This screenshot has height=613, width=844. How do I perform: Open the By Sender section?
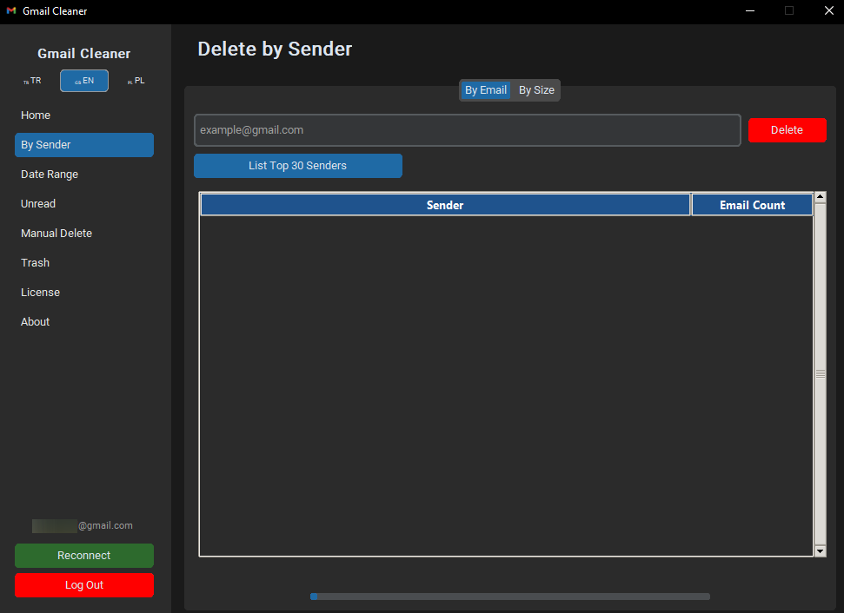84,145
